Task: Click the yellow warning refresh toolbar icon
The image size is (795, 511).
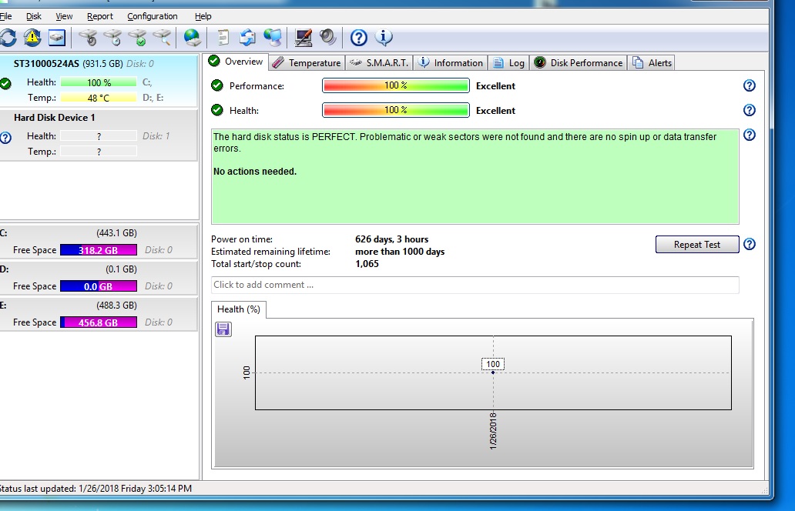Action: pos(32,37)
